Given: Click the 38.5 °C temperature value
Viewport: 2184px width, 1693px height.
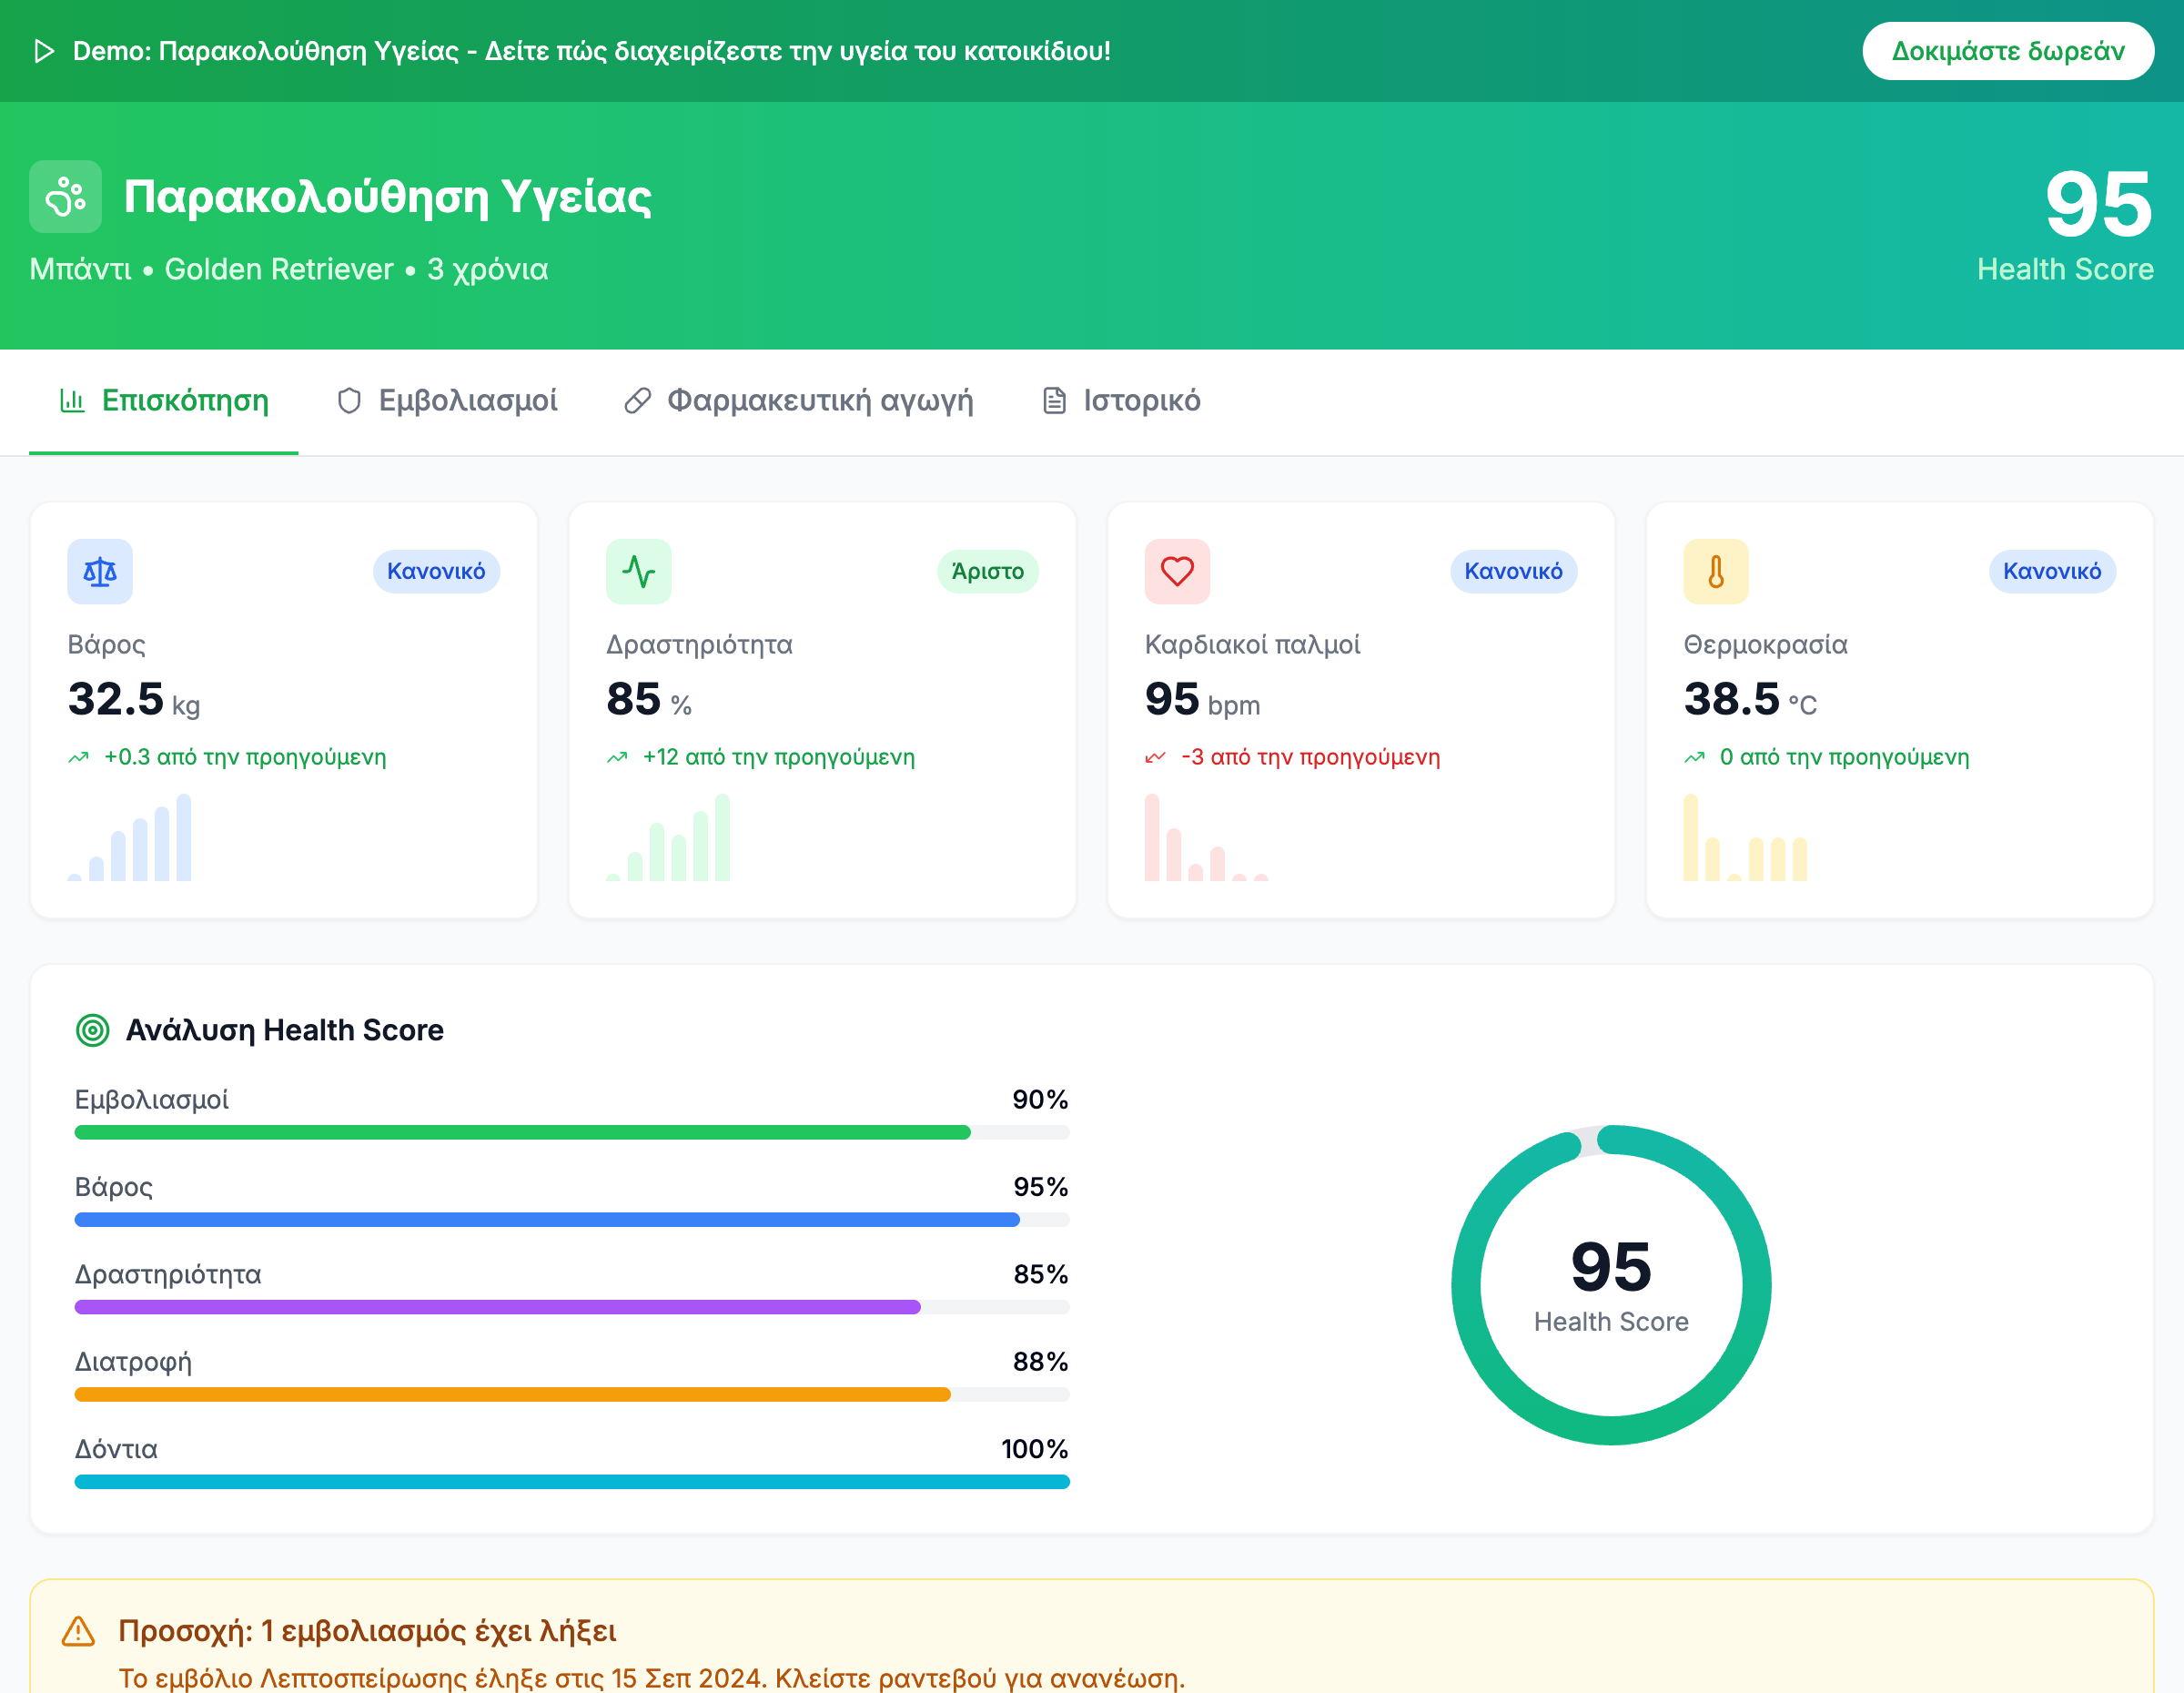Looking at the screenshot, I should 1750,699.
